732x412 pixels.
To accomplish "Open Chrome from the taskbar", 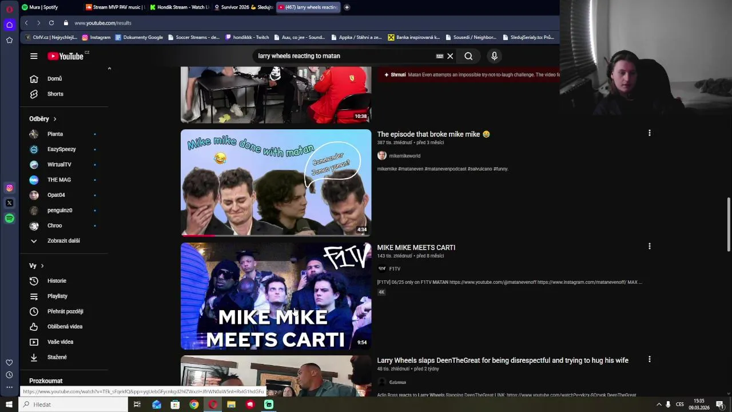I will point(194,405).
